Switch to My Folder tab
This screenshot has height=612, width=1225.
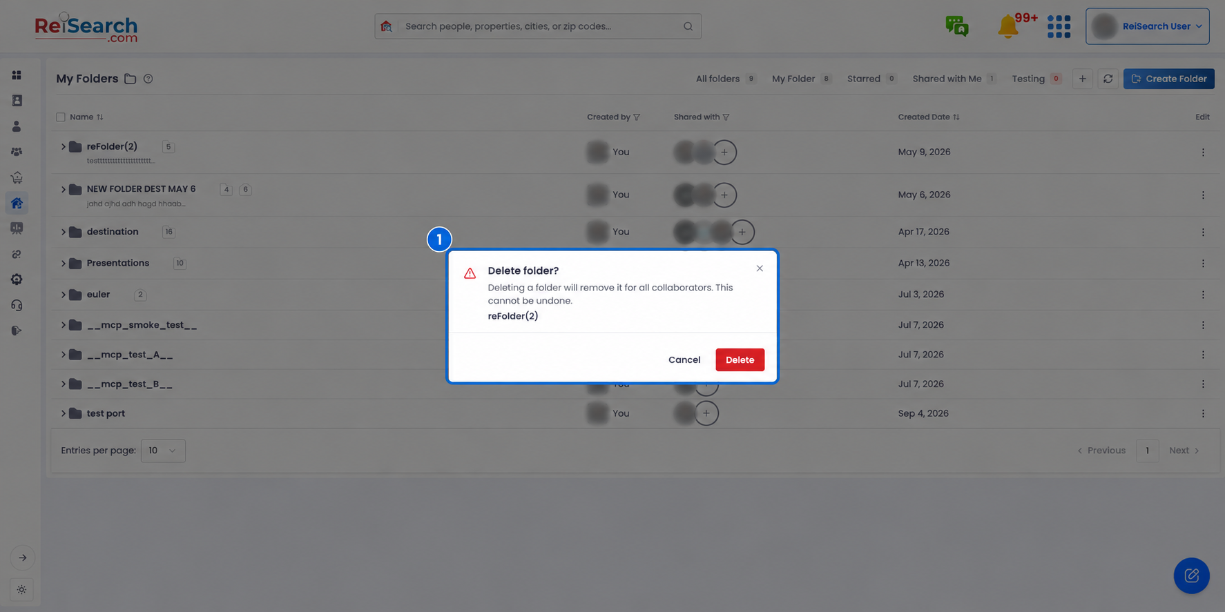click(801, 79)
